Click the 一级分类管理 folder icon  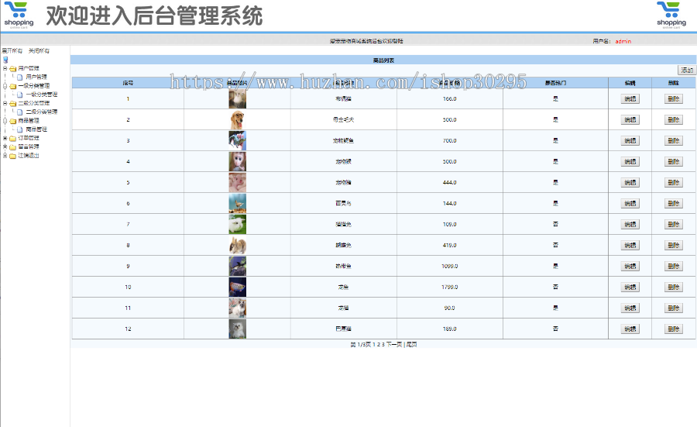[x=13, y=86]
